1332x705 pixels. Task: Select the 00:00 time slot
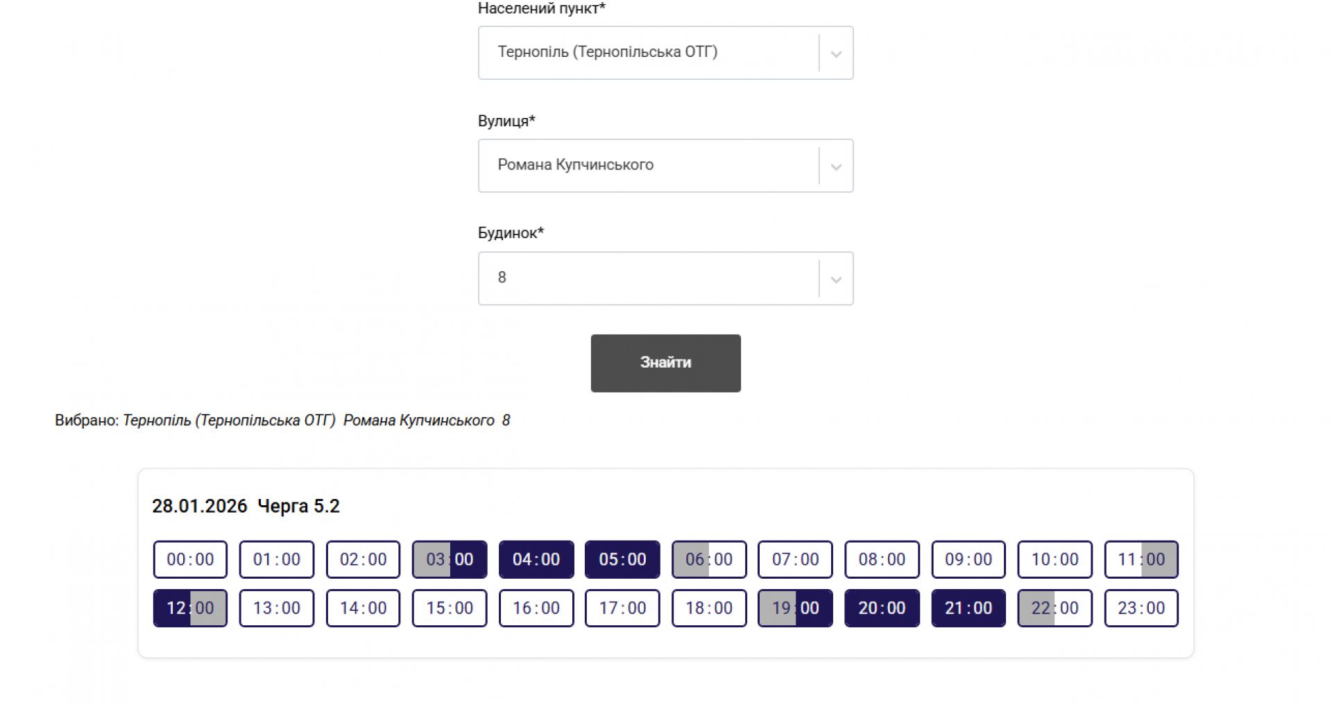[190, 559]
